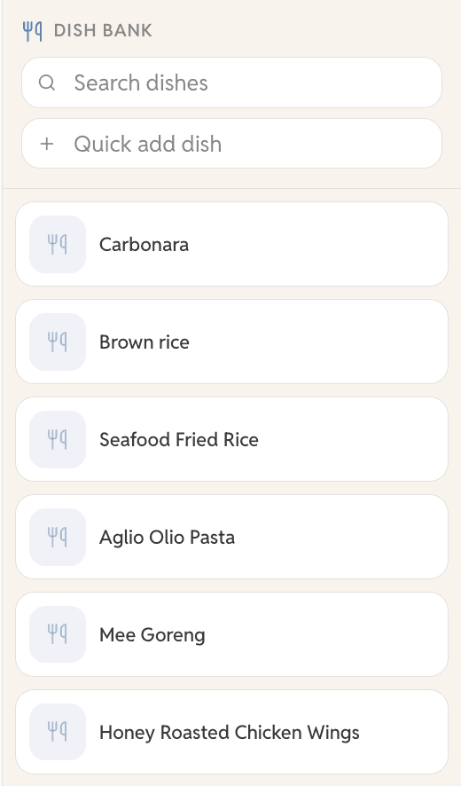Choose the Aglio Olio Pasta card

tap(232, 538)
